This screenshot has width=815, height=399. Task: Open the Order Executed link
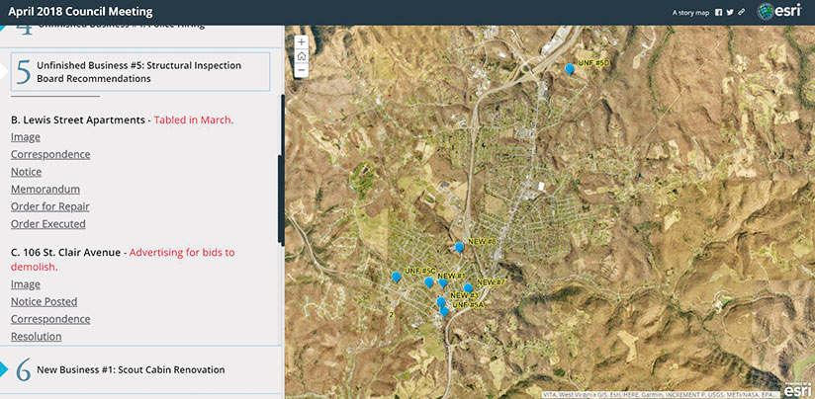tap(48, 223)
